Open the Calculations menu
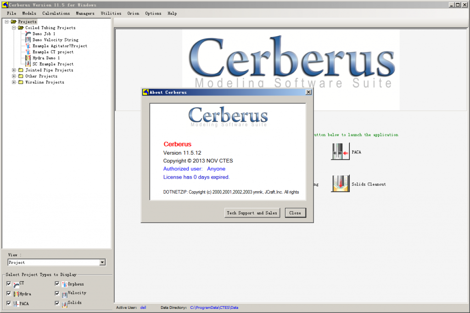The height and width of the screenshot is (313, 470). coord(56,13)
